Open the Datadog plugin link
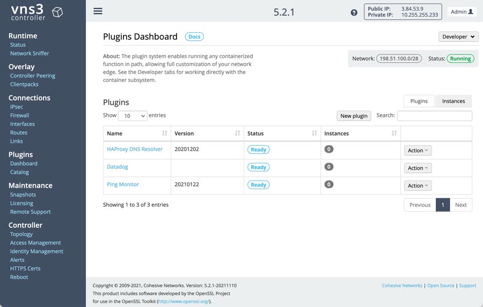Viewport: 483px width, 307px height. (x=118, y=167)
